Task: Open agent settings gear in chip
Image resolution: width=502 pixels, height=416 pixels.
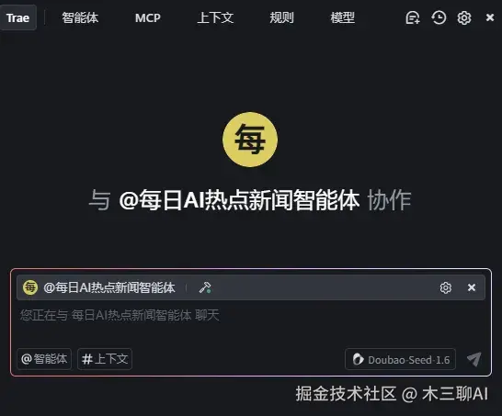Action: [446, 287]
